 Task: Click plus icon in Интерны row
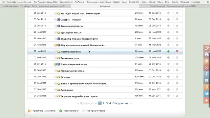(168, 77)
